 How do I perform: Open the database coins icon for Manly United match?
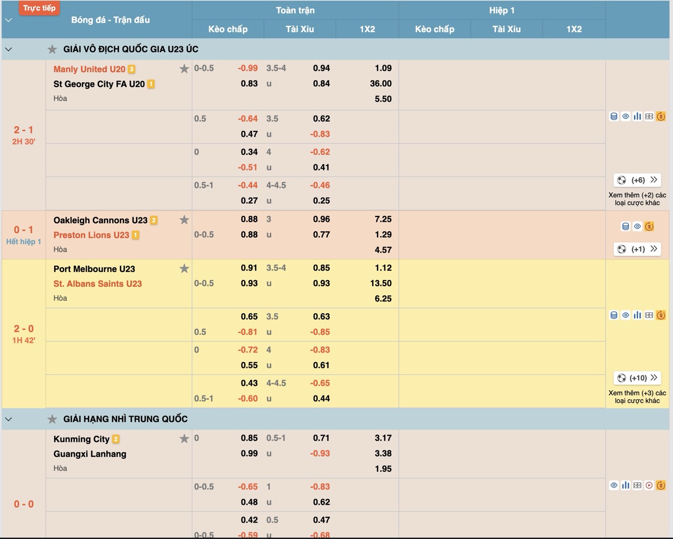tap(614, 117)
